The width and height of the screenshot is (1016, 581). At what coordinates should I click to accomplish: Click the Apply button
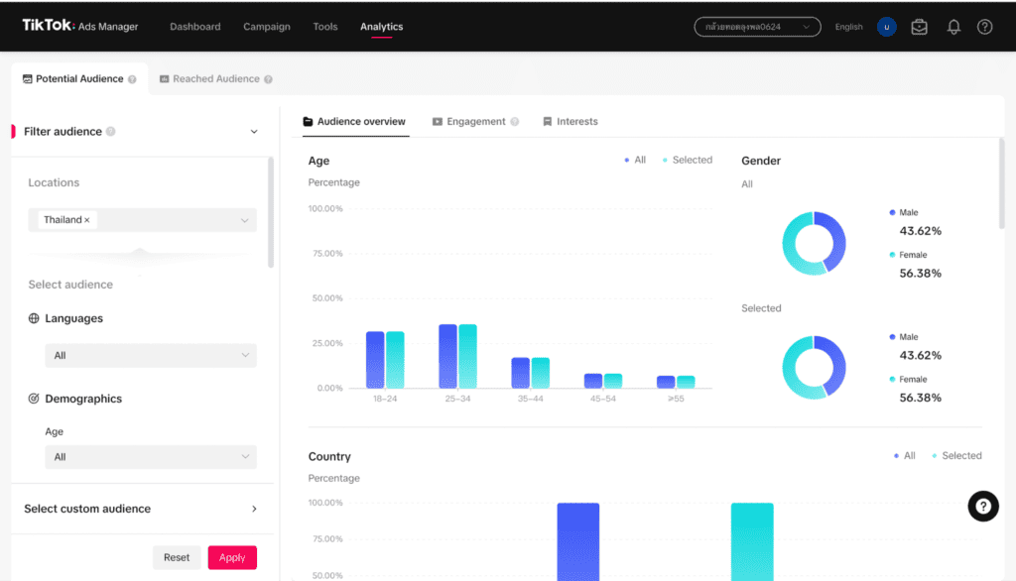pos(232,557)
